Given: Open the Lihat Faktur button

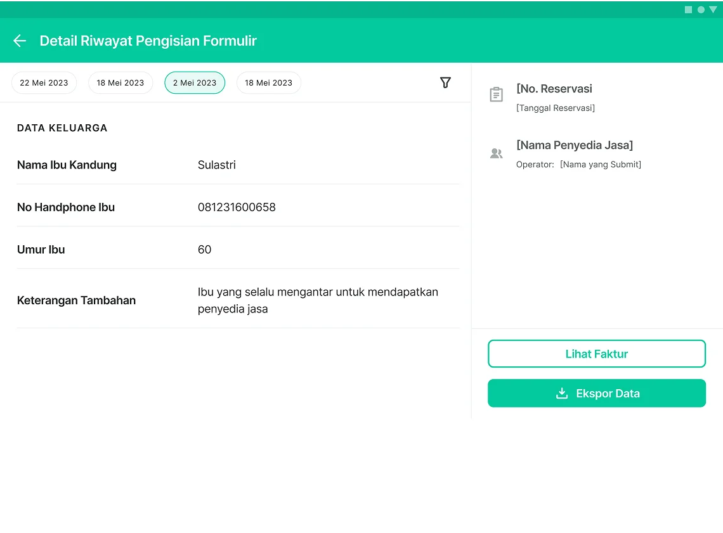Looking at the screenshot, I should (x=596, y=354).
